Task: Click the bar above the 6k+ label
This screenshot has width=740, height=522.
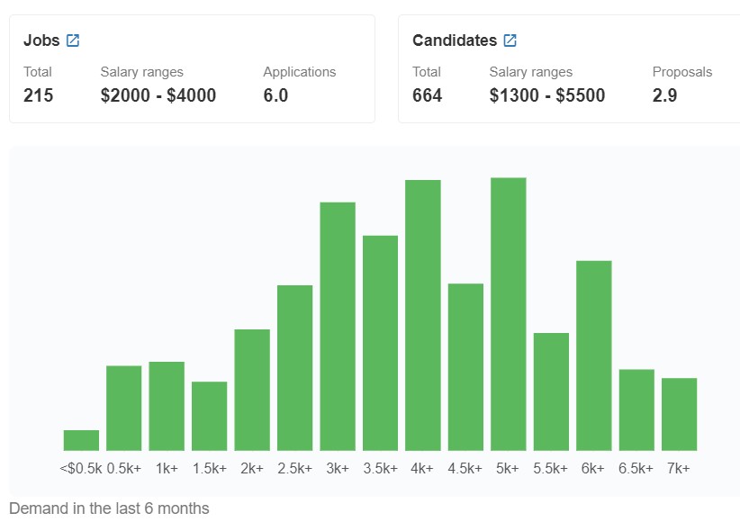Action: pyautogui.click(x=593, y=351)
